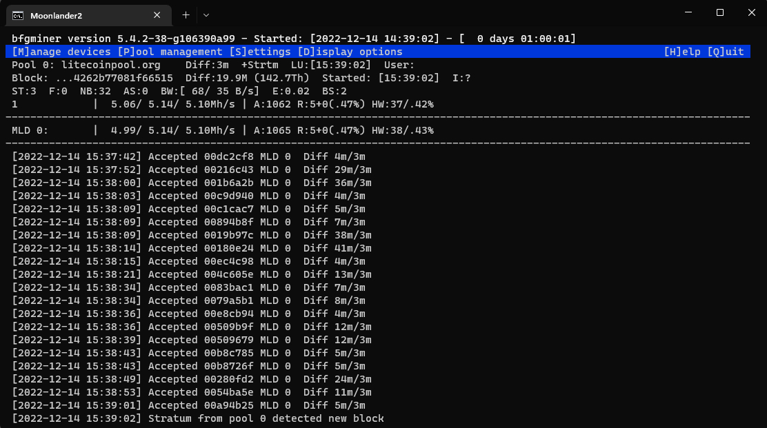Click log line with share 004c605e
This screenshot has width=767, height=428.
pyautogui.click(x=192, y=274)
